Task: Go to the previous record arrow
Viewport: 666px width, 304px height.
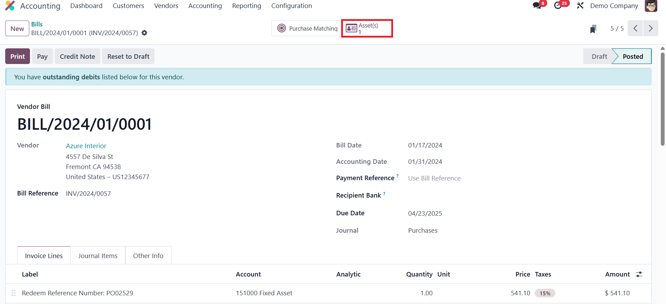Action: (x=635, y=29)
